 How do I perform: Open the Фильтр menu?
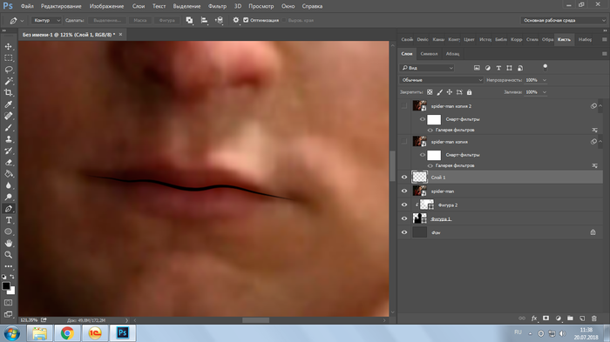(x=217, y=6)
